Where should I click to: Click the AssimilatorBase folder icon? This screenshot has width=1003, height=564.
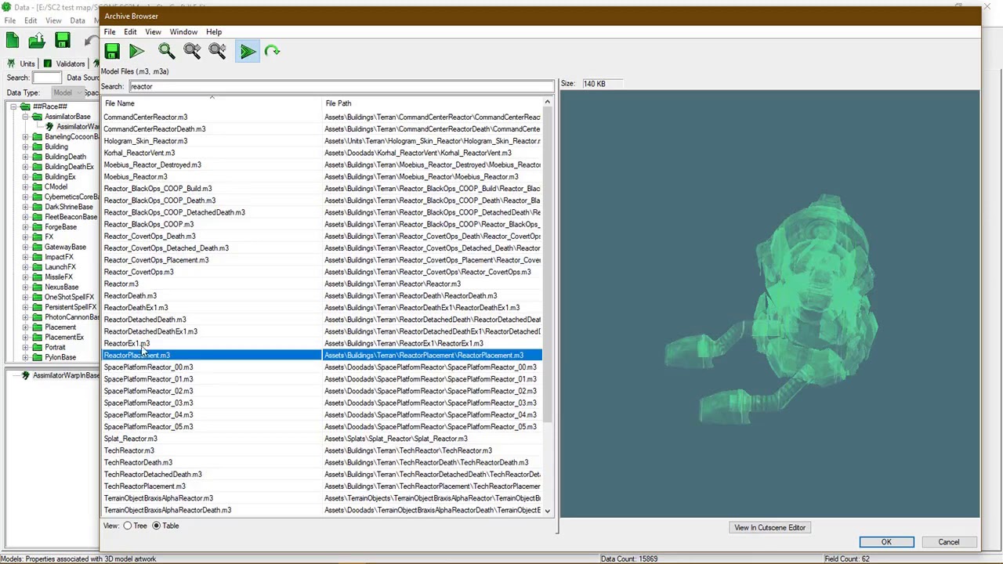click(38, 117)
